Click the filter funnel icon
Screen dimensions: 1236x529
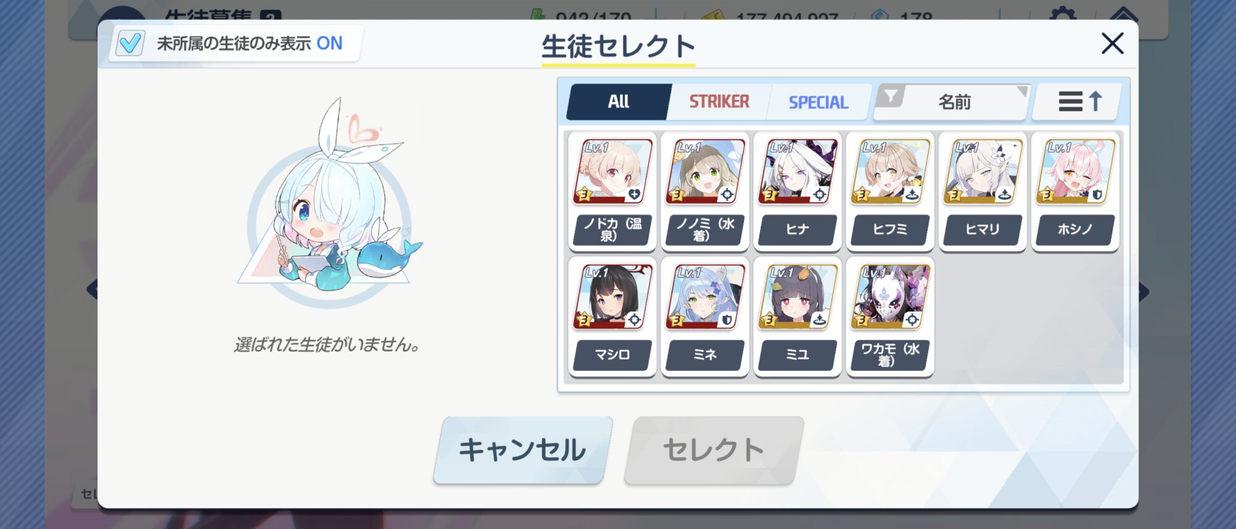(891, 96)
